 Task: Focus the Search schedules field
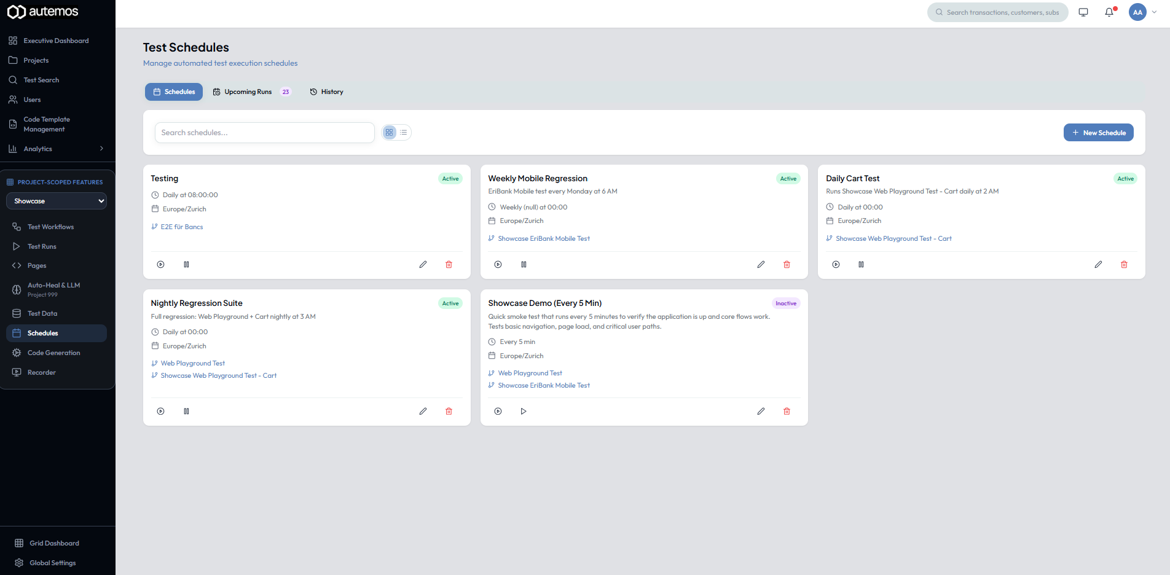coord(264,133)
